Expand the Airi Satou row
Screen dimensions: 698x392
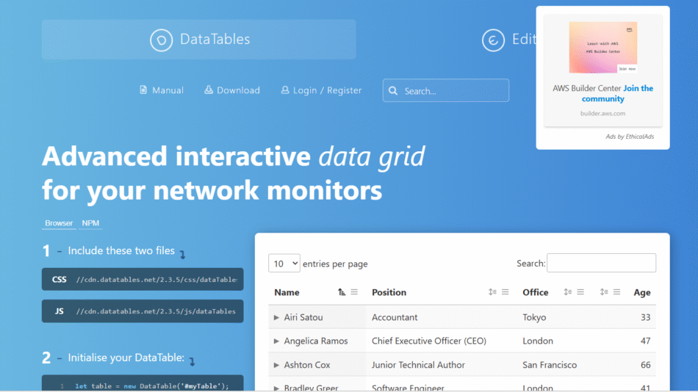click(x=276, y=317)
